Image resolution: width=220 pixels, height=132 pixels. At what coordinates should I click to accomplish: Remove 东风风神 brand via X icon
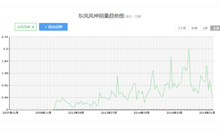click(x=33, y=27)
